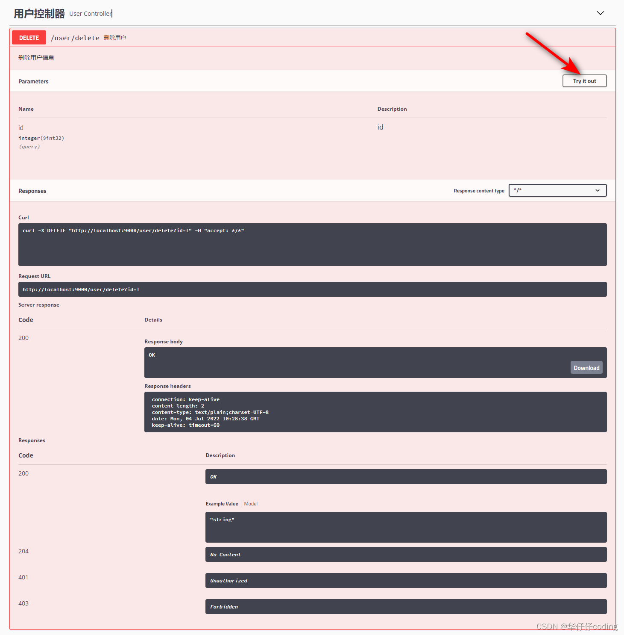
Task: Switch to the Model tab
Action: coord(251,504)
